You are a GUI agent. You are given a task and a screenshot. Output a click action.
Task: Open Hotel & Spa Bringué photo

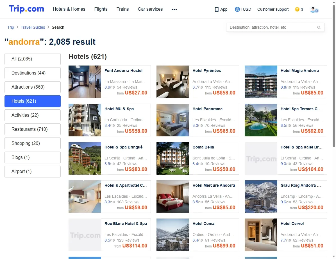pos(85,158)
